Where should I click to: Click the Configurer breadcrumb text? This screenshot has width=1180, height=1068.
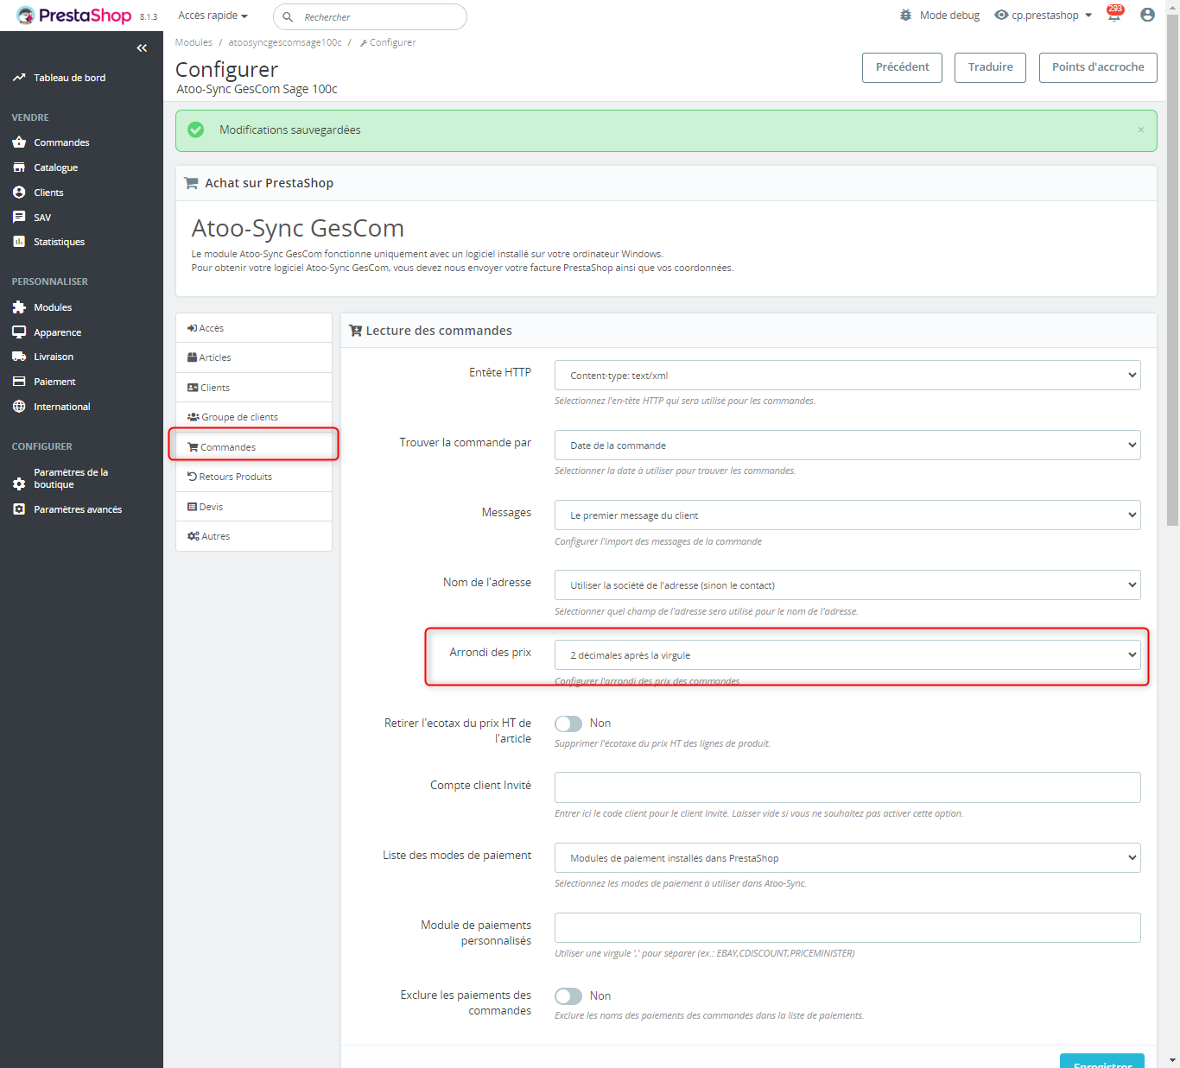coord(392,42)
